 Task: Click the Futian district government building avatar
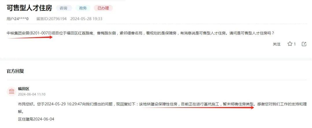[x=12, y=91]
